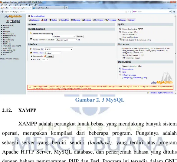The width and height of the screenshot is (177, 162).
Task: Click the Server: localhost link
Action: [38, 16]
